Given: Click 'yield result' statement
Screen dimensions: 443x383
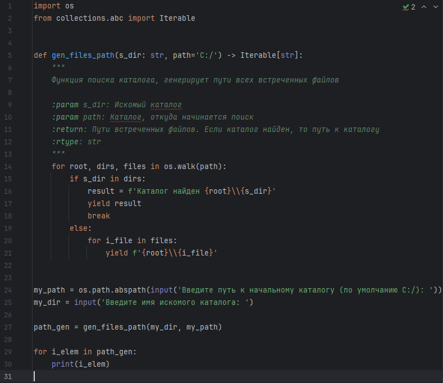Looking at the screenshot, I should click(115, 204).
